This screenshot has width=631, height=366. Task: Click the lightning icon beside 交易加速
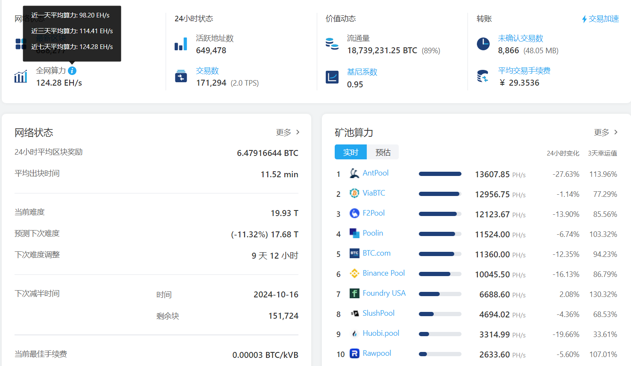[x=584, y=19]
